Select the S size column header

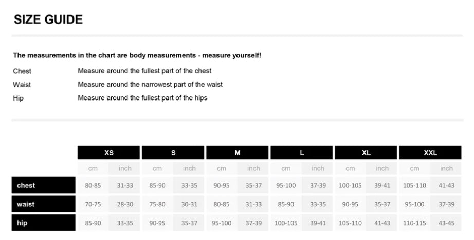[173, 153]
